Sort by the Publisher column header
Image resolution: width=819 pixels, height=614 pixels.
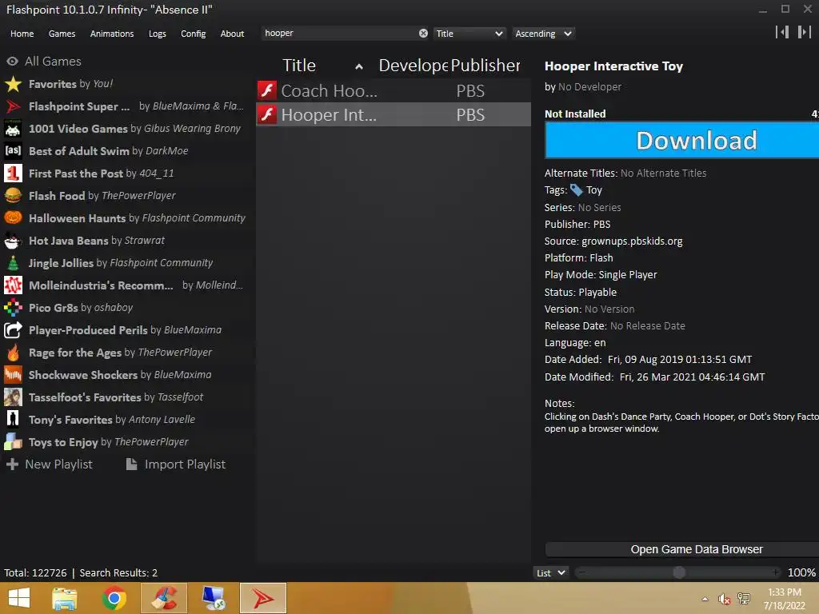(x=485, y=66)
